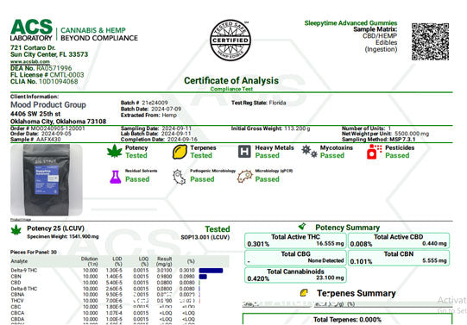This screenshot has height=325, width=467.
Task: Click Pesticides Passed status
Action: pos(397,155)
